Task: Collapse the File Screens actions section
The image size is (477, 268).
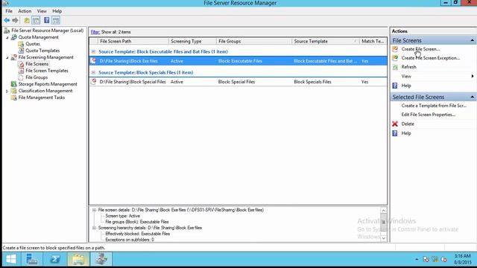Action: (472, 40)
